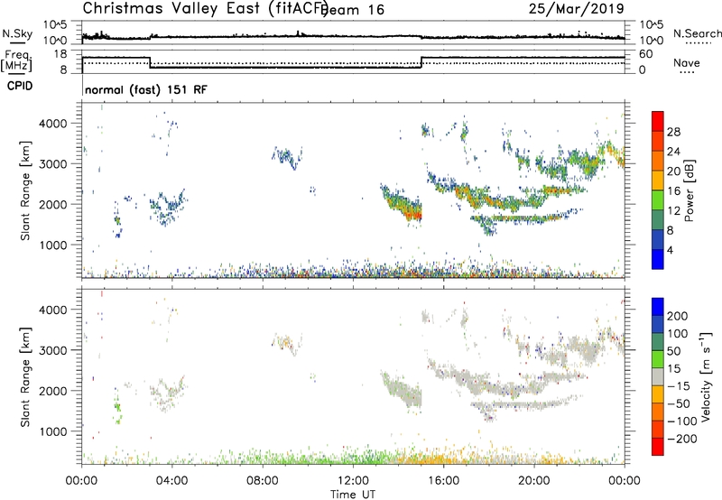
Task: Click the '04:00' time axis tick label
Action: coord(172,481)
